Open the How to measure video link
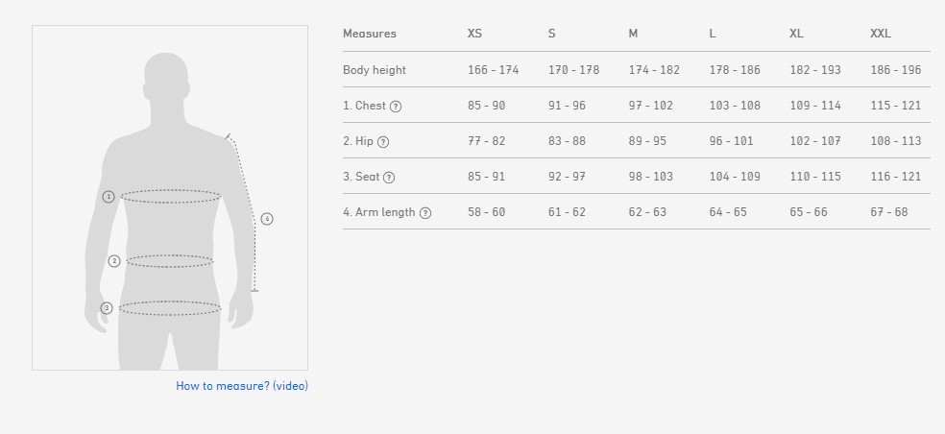Viewport: 945px width, 434px height. [242, 386]
